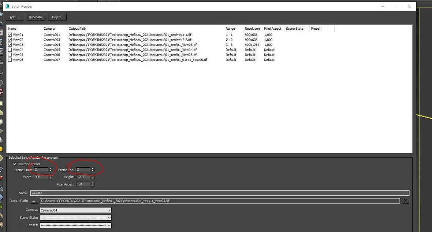Click the Camera006 cell
Screen dimensions: 432x232
coord(52,55)
